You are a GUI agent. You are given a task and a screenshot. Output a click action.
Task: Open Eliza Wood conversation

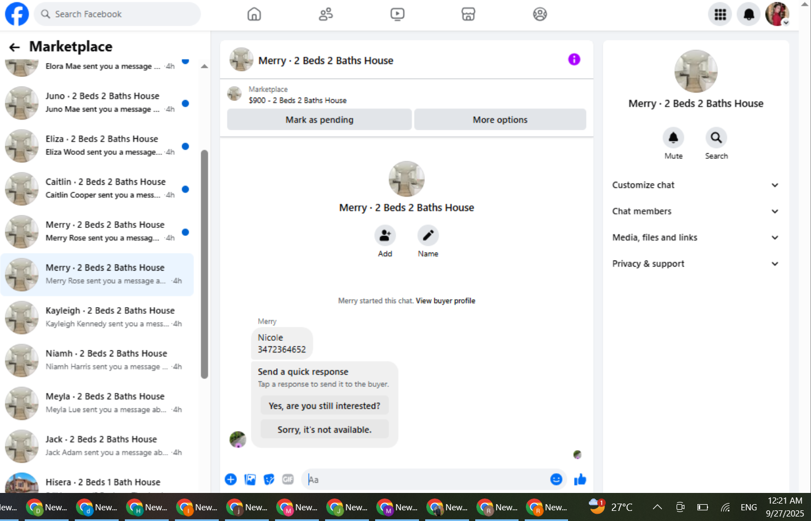pos(97,145)
